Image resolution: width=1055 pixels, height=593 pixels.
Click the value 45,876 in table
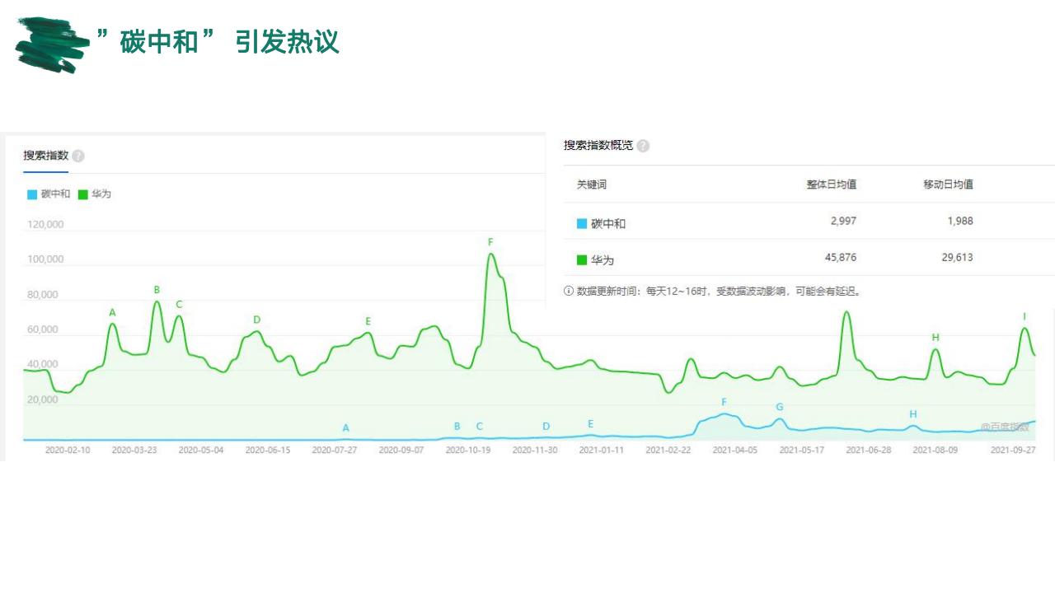(839, 257)
